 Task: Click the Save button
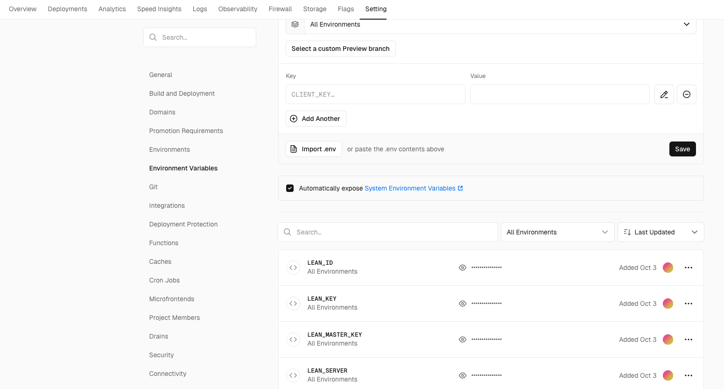(682, 149)
